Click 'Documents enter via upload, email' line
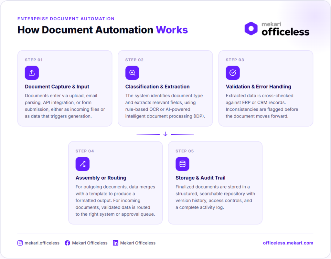 coord(61,96)
